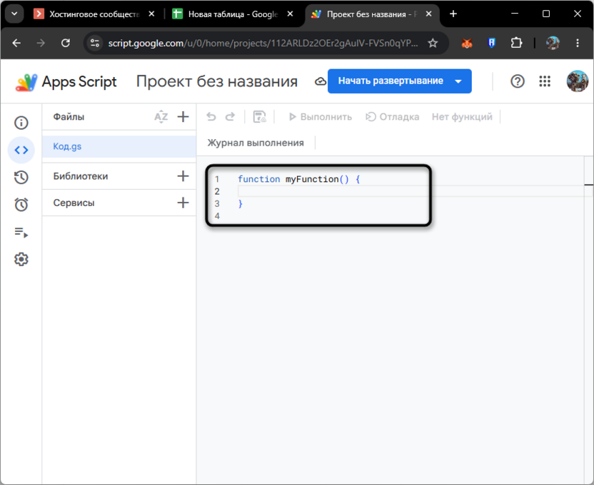
Task: Click 'Журнал выполнения' button
Action: (256, 143)
